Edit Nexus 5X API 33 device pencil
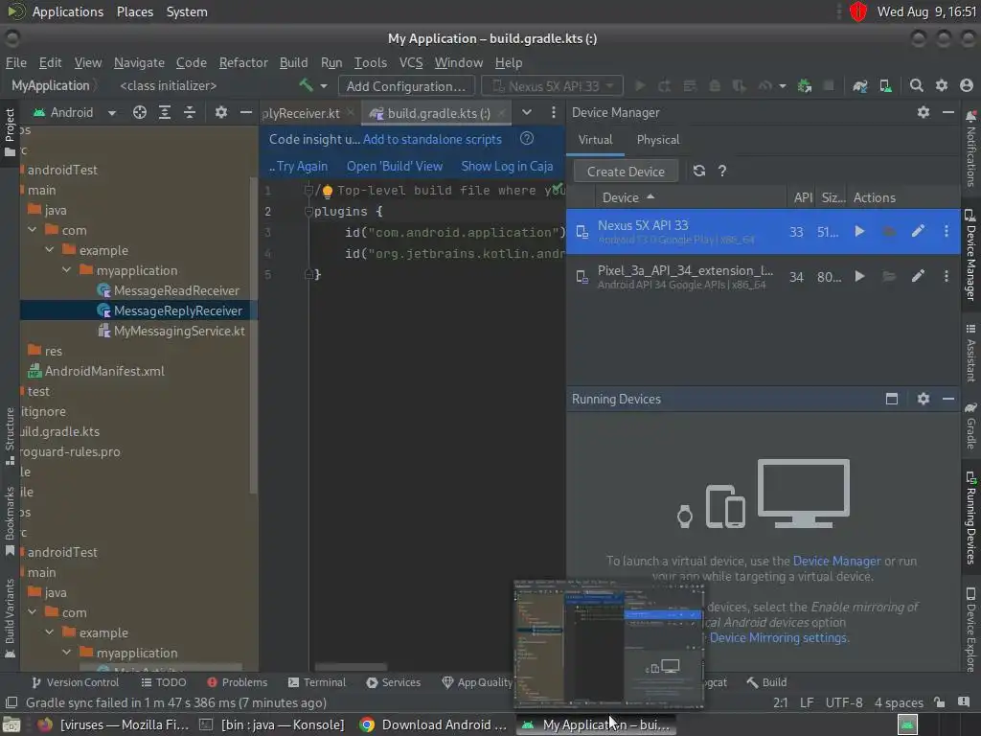Image resolution: width=981 pixels, height=736 pixels. [x=918, y=232]
